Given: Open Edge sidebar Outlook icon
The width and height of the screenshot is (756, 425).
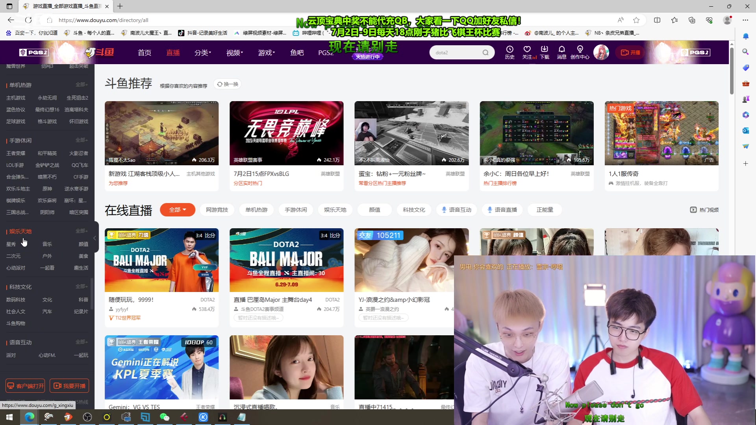Looking at the screenshot, I should [745, 131].
